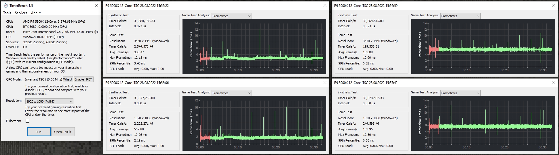Expand the Resolution 1920 x 1080 dropdown

49,101
